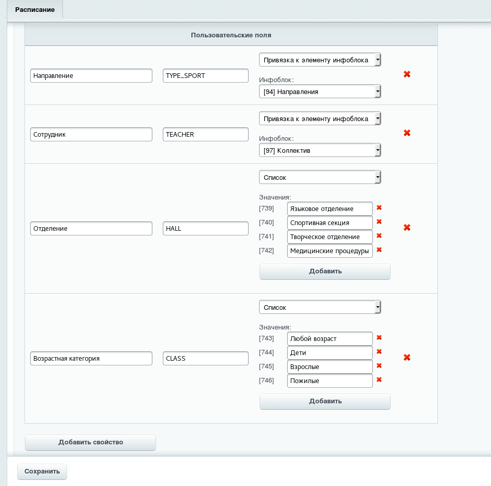Viewport: 491px width, 486px height.
Task: Remove the Пожилые list value
Action: (379, 379)
